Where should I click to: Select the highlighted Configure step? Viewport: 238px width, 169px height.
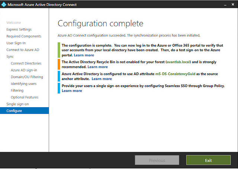point(24,111)
